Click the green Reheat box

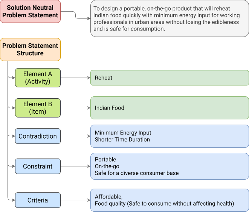point(170,78)
